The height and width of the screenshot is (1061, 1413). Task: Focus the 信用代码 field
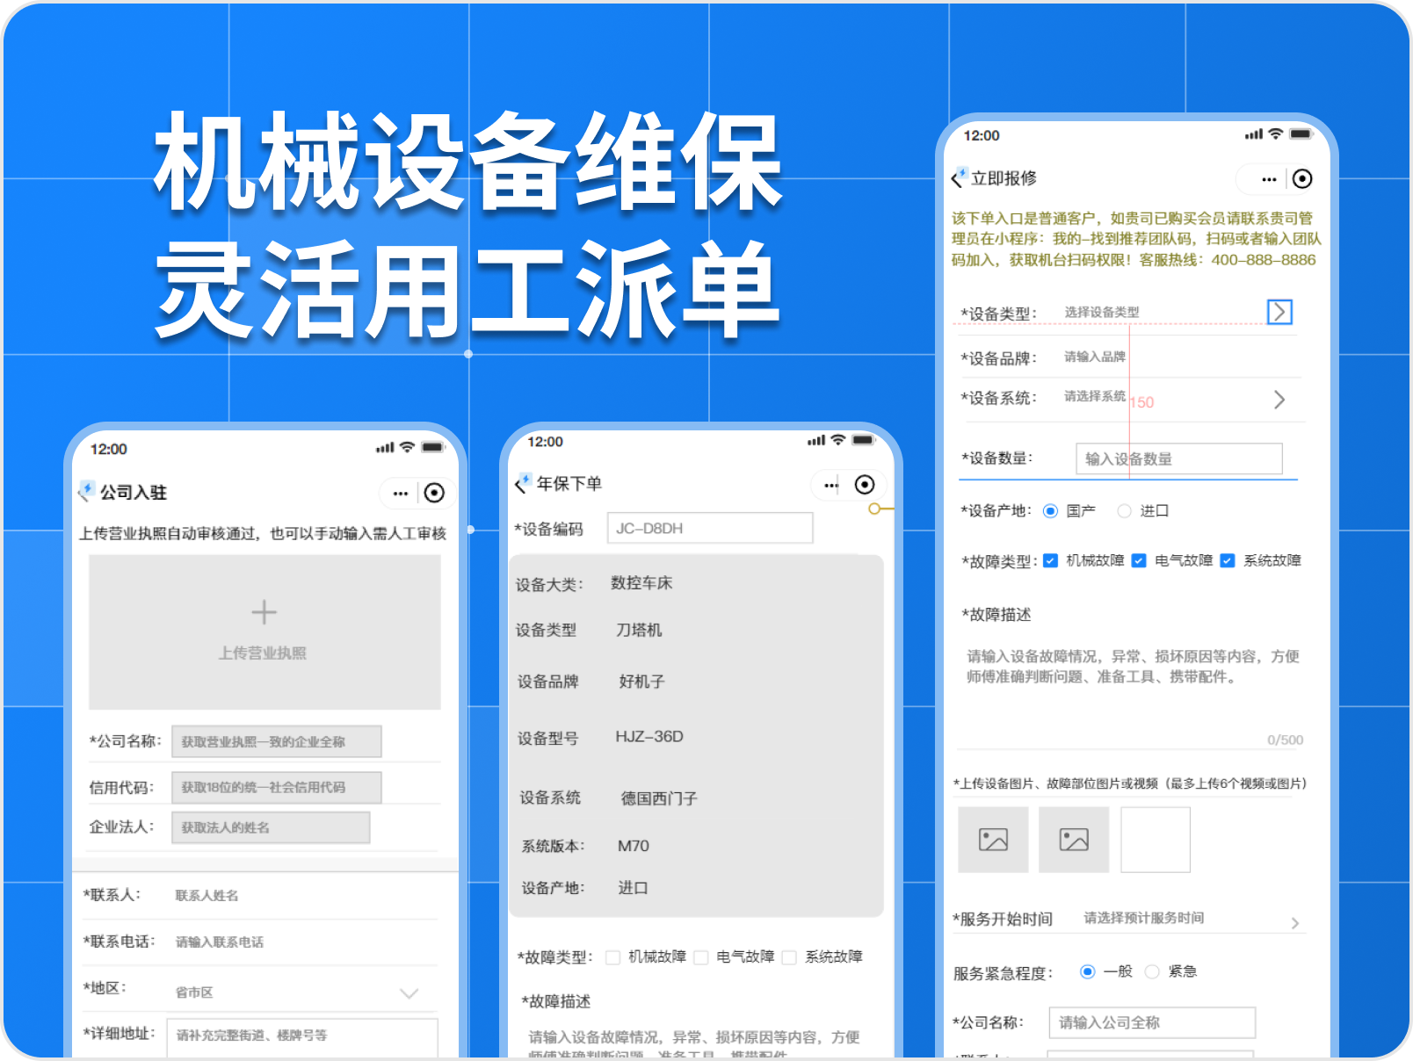coord(277,787)
